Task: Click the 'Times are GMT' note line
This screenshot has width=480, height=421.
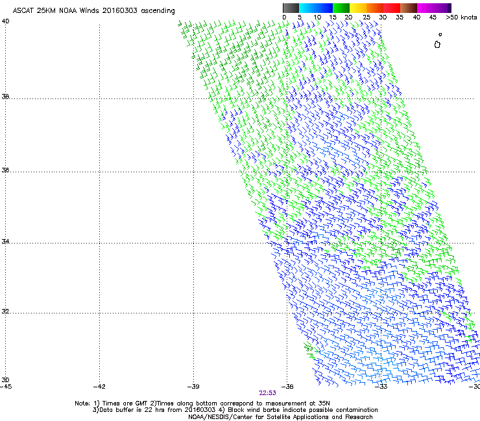Action: pyautogui.click(x=202, y=404)
